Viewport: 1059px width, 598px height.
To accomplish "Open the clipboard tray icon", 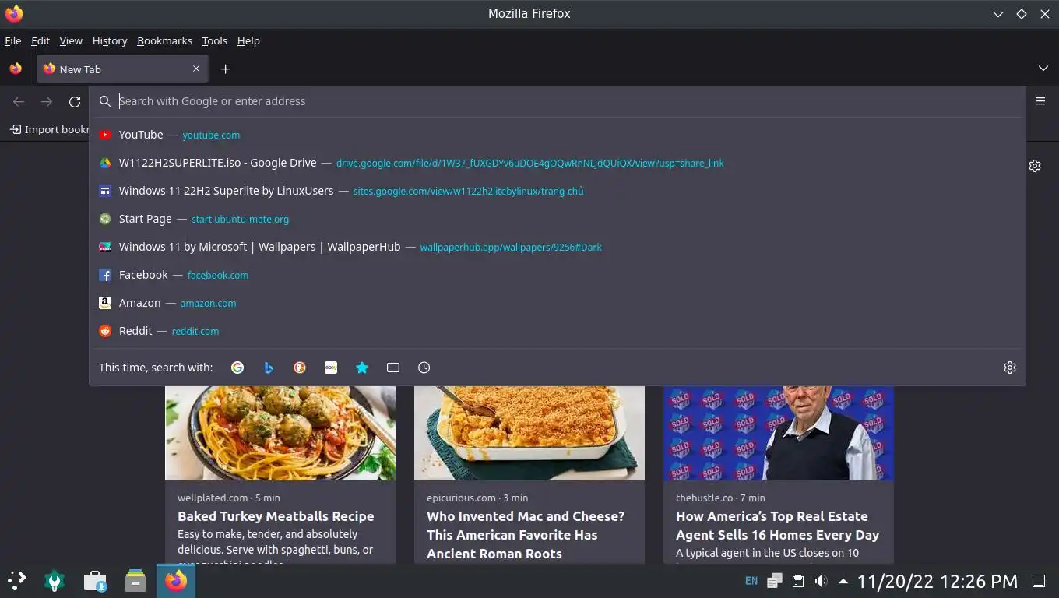I will (797, 581).
